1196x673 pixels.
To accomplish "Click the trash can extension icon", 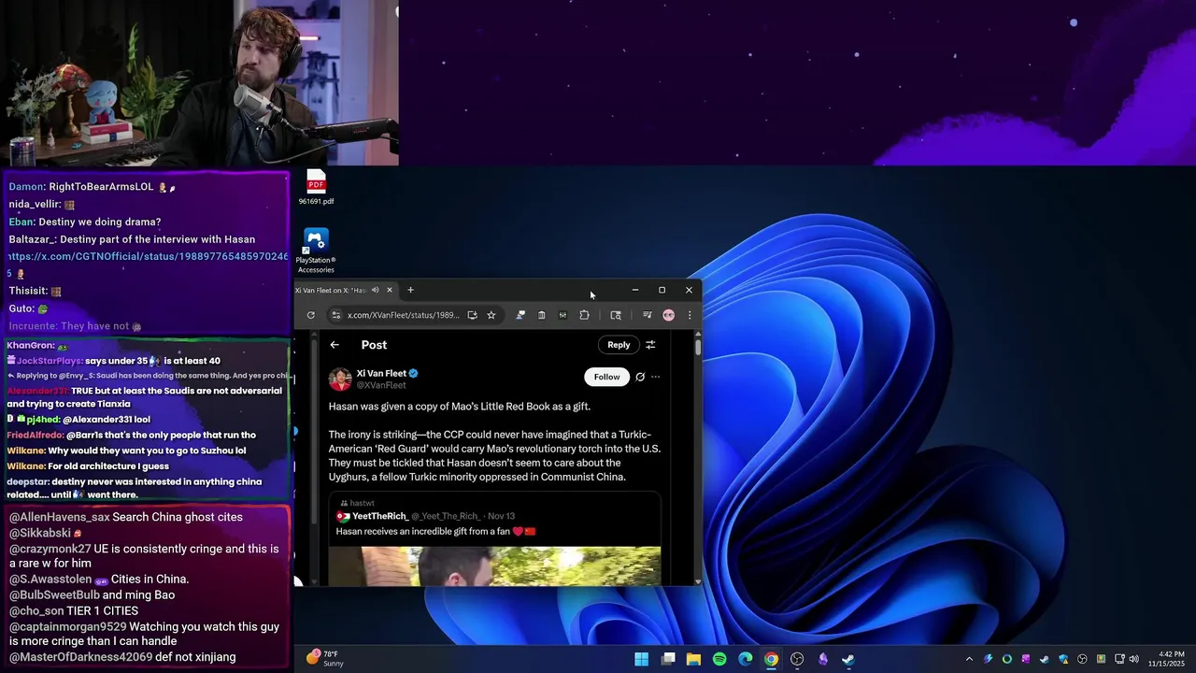I will pos(541,315).
